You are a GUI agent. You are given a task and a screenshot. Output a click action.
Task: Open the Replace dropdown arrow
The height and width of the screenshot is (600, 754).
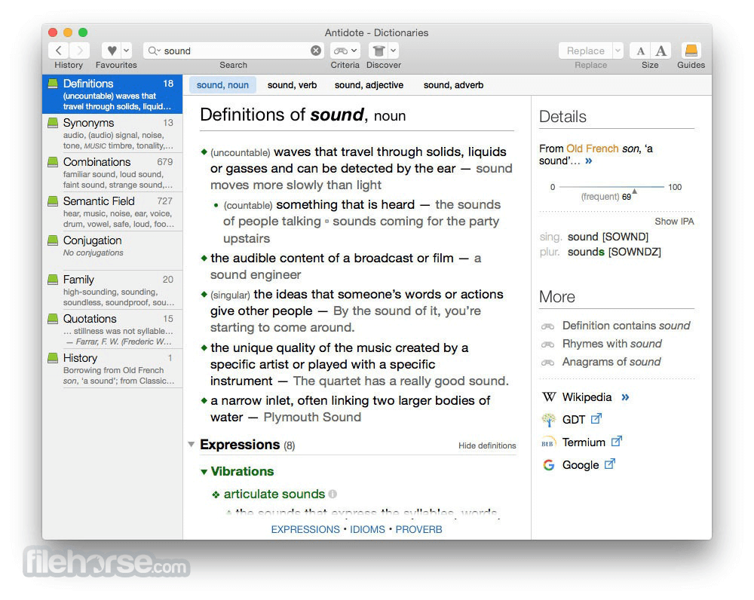point(618,51)
